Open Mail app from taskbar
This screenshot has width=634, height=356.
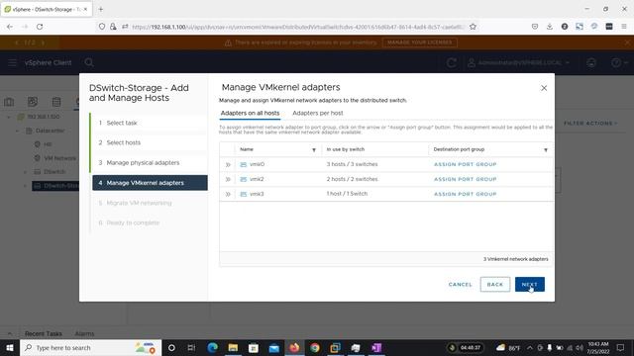(x=273, y=347)
